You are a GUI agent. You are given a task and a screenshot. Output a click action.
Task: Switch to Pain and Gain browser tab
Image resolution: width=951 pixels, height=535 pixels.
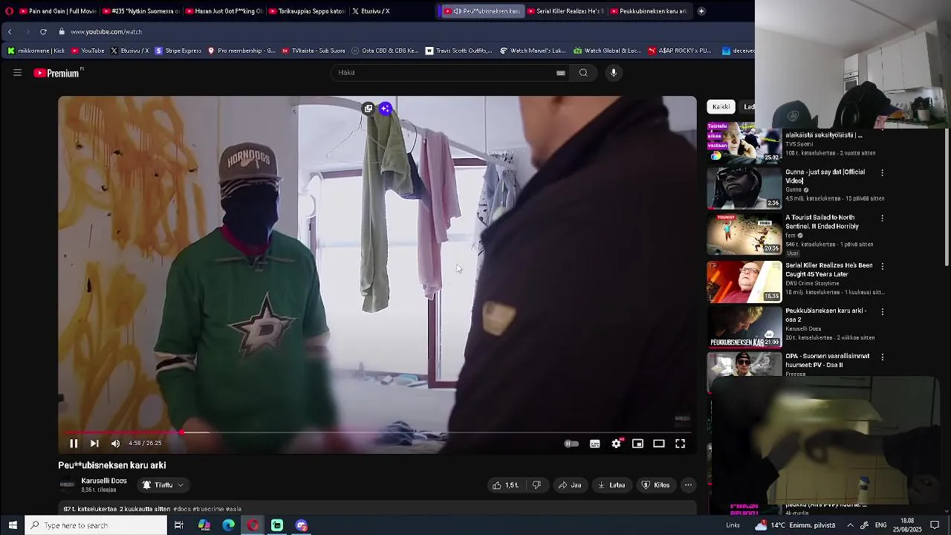58,11
